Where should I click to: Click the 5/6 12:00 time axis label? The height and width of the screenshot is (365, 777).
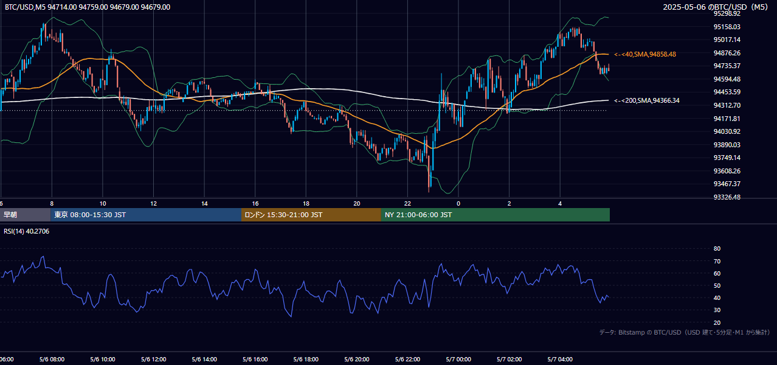click(x=153, y=360)
